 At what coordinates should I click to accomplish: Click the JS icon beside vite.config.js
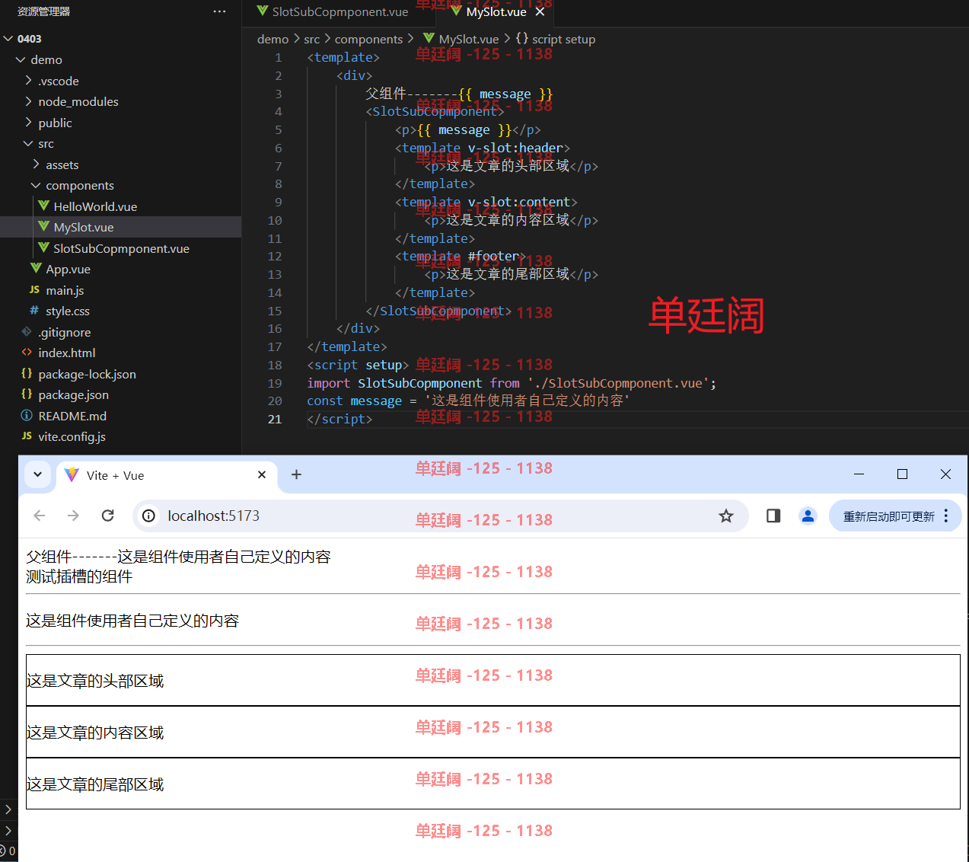point(27,436)
